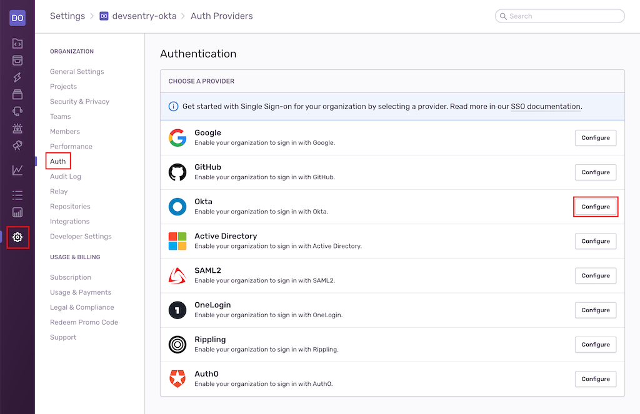
Task: Open the Settings gear in the left sidebar
Action: tap(17, 237)
